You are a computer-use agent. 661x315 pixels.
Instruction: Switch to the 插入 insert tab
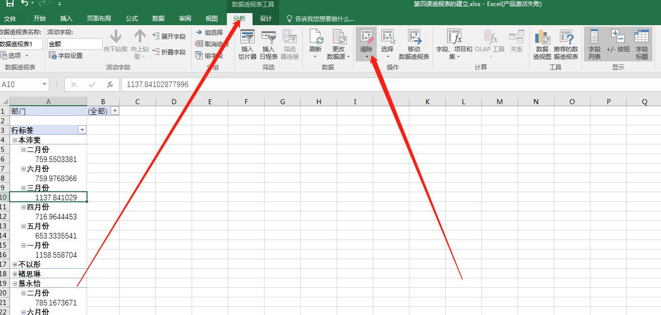[x=66, y=19]
